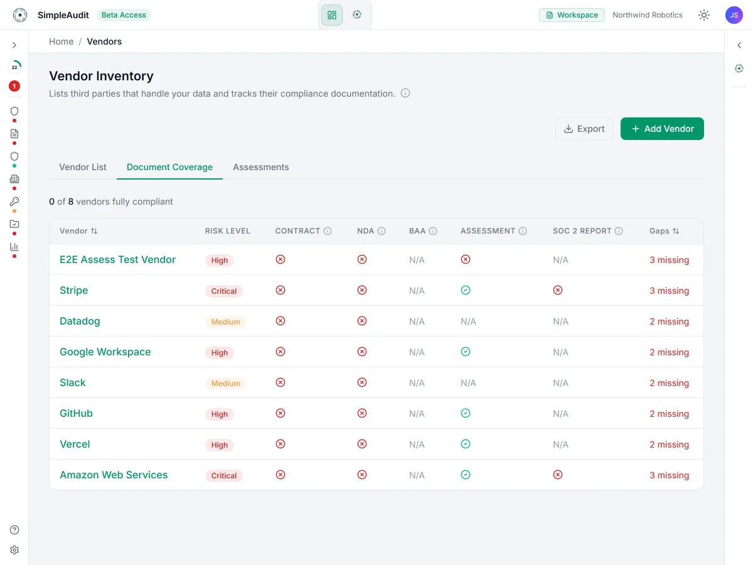Open the Amazon Web Services vendor link

click(x=114, y=475)
